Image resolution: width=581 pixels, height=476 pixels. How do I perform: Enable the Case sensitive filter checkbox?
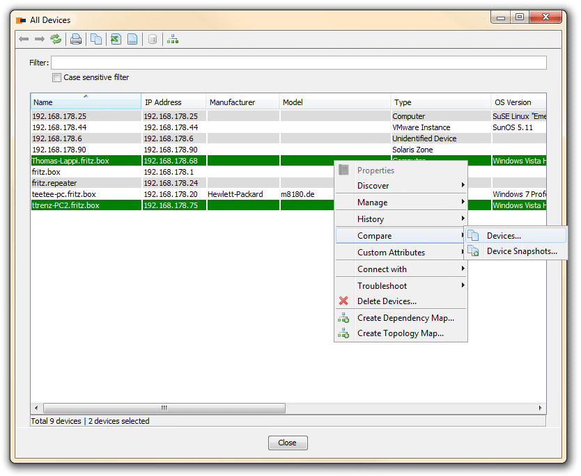tap(57, 77)
